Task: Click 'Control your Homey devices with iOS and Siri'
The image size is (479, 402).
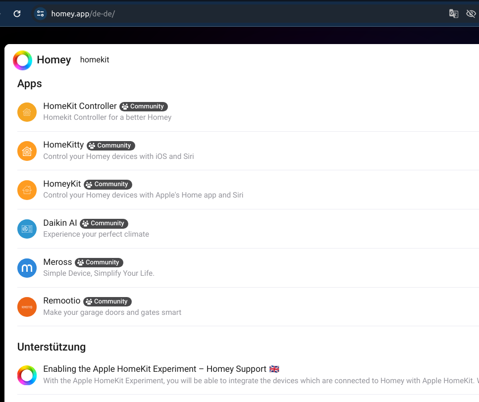Action: tap(118, 156)
